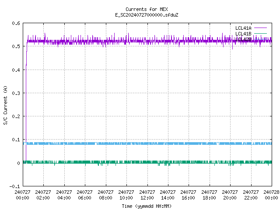Click the y-axis tick value 0.4
Image resolution: width=280 pixels, height=210 pixels.
[16, 70]
